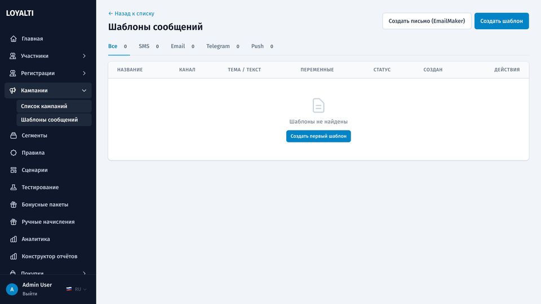Click the Сценарии icon in sidebar
Viewport: 541px width, 304px height.
[x=14, y=170]
